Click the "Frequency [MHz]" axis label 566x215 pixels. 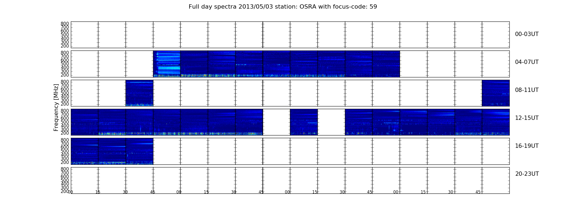(56, 107)
